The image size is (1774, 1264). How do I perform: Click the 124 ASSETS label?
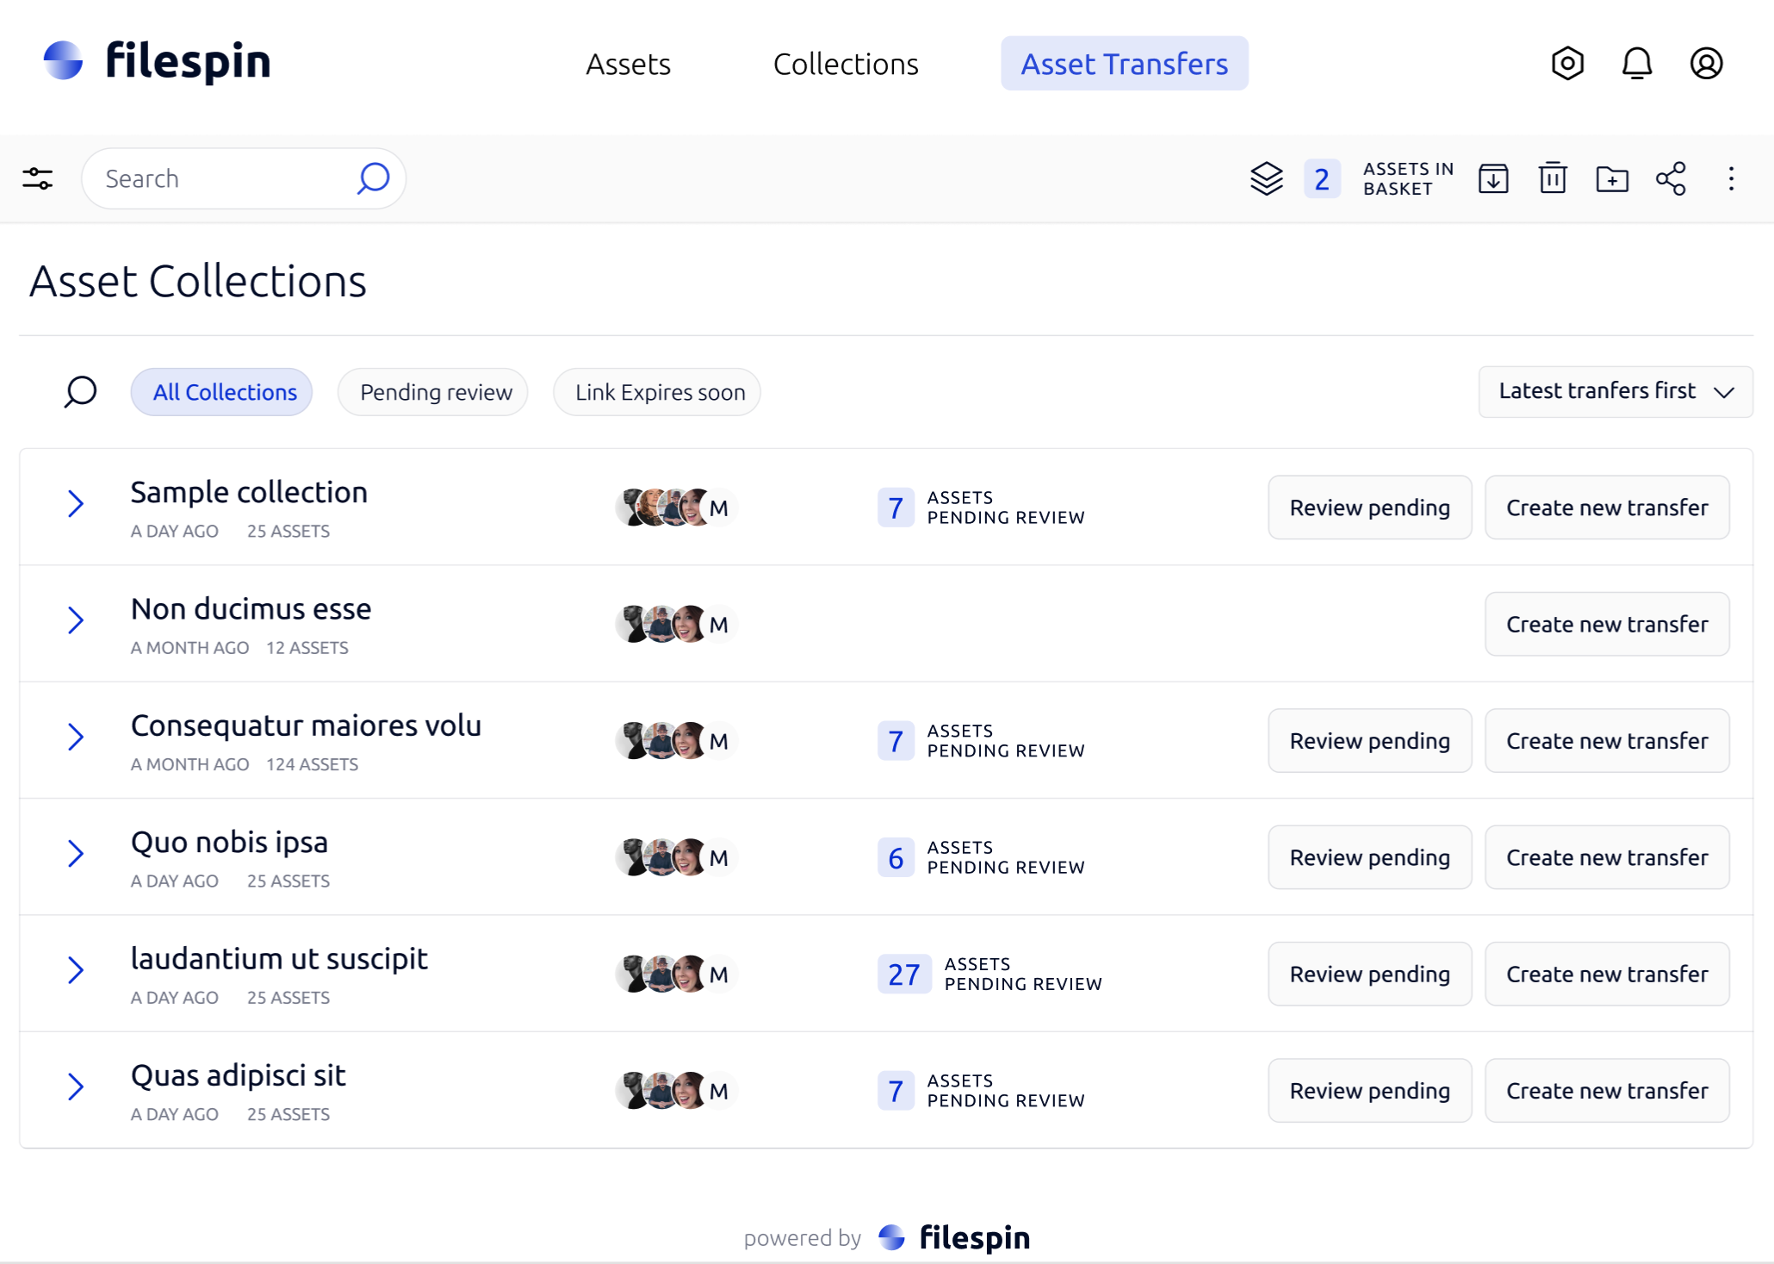(x=312, y=764)
